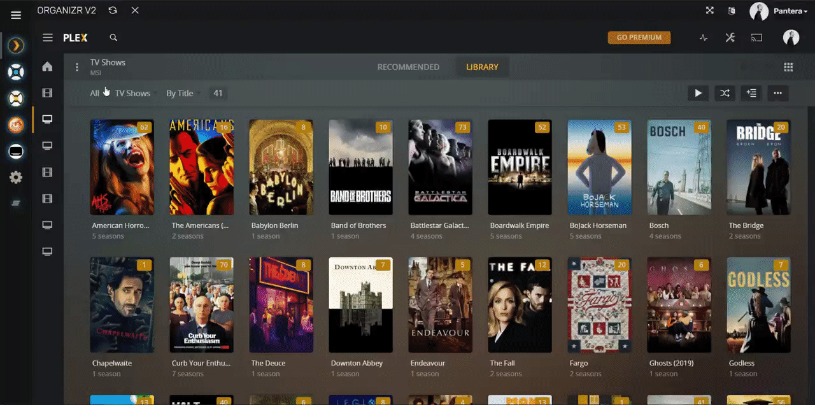This screenshot has width=815, height=405.
Task: Click the Bosch title text
Action: click(x=658, y=225)
